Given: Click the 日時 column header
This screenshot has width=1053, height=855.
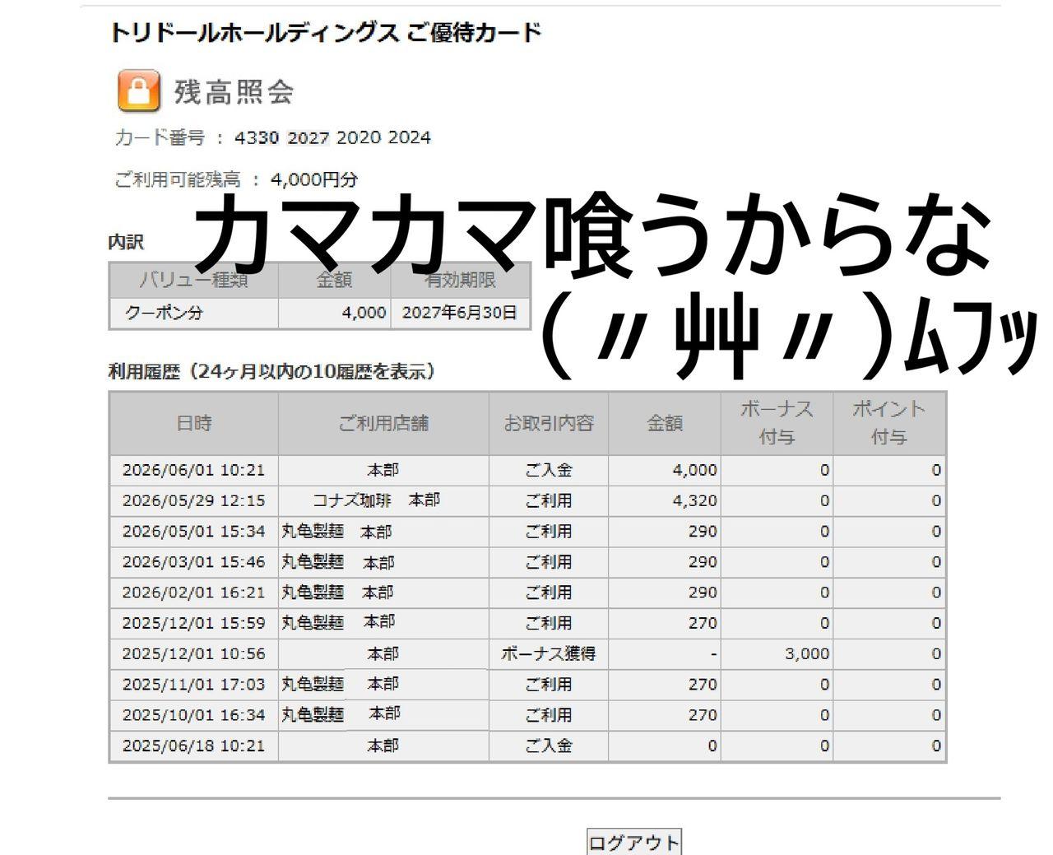Looking at the screenshot, I should [194, 423].
